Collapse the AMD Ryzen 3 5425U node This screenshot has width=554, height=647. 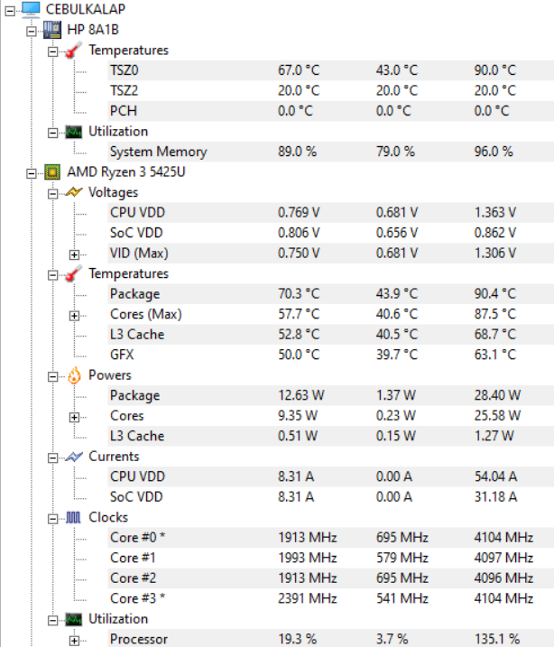pyautogui.click(x=32, y=174)
